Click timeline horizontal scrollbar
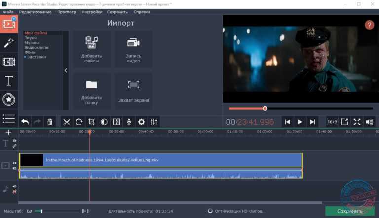379x218 pixels. (170, 203)
